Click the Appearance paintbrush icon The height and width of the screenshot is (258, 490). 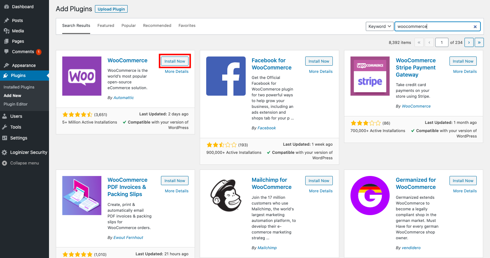(x=6, y=65)
